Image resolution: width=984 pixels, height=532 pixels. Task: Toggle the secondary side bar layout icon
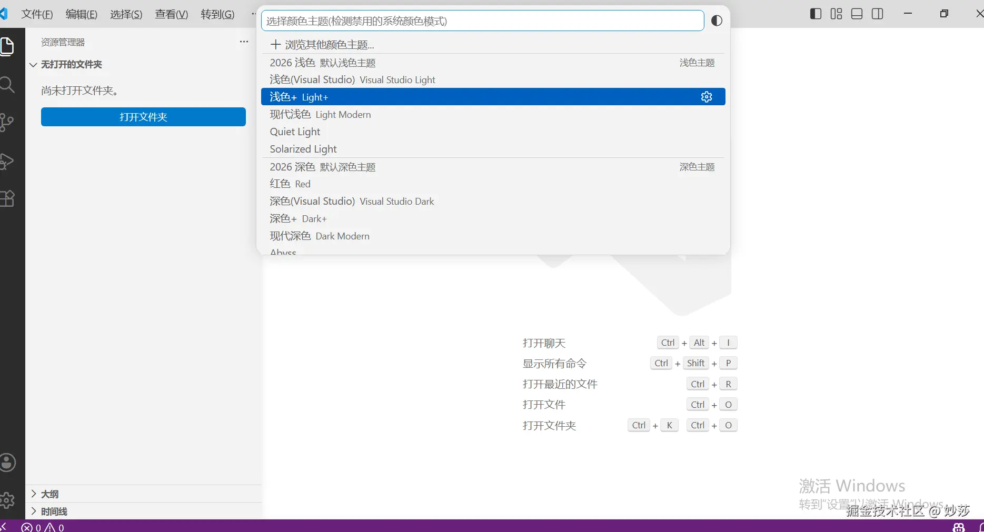pyautogui.click(x=877, y=14)
